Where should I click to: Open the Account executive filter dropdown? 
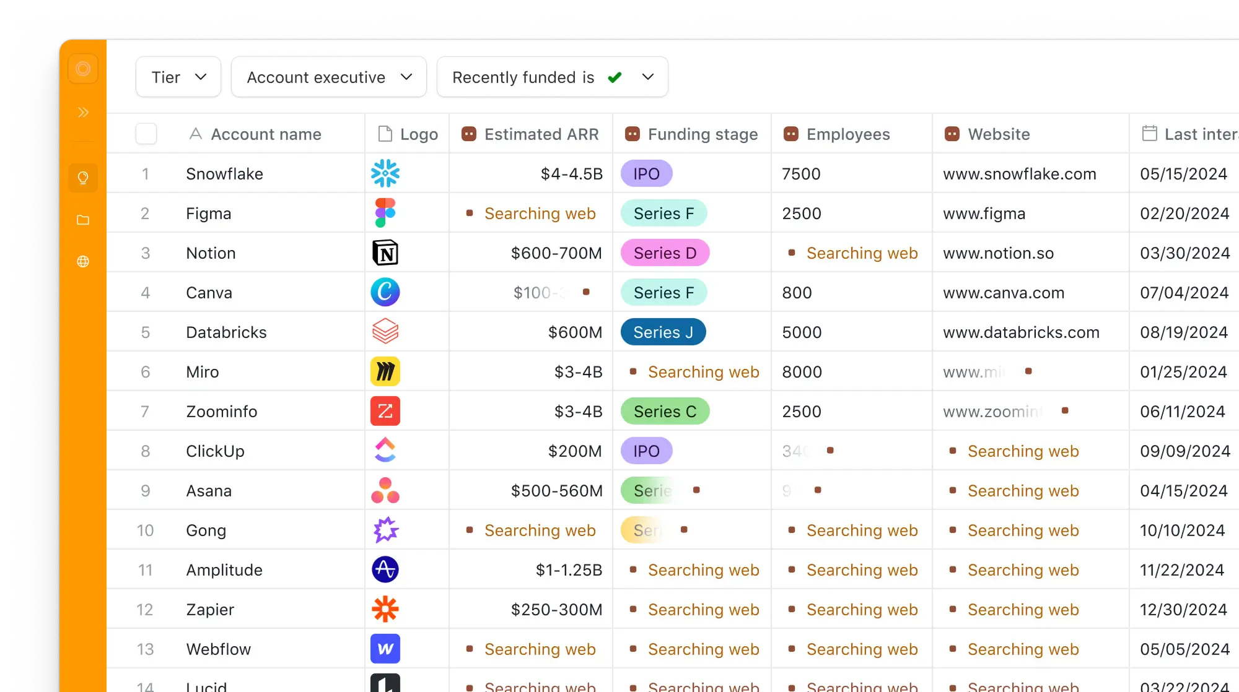(329, 77)
